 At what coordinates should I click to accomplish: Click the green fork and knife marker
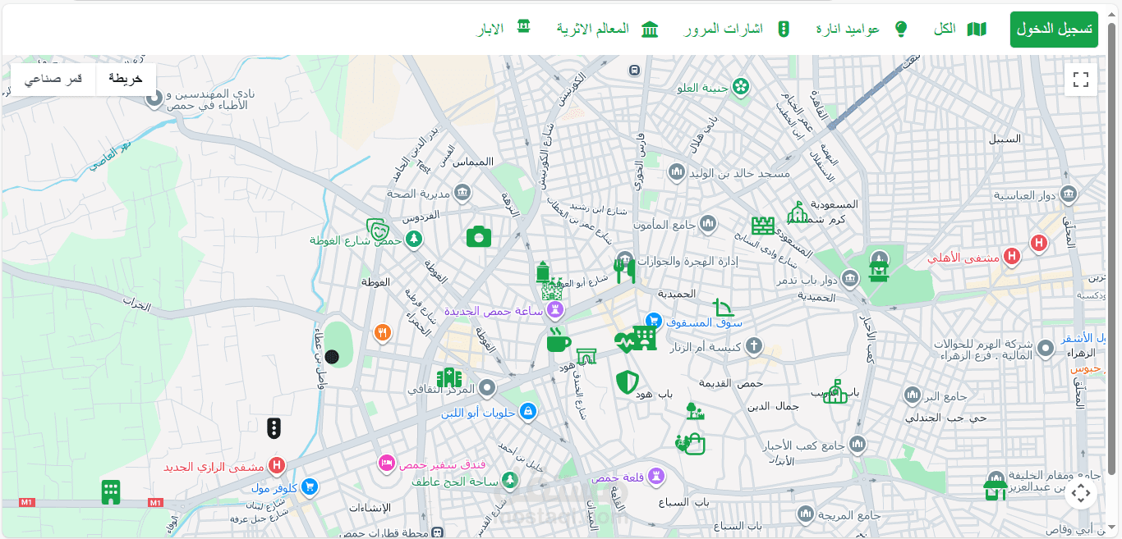pos(625,270)
